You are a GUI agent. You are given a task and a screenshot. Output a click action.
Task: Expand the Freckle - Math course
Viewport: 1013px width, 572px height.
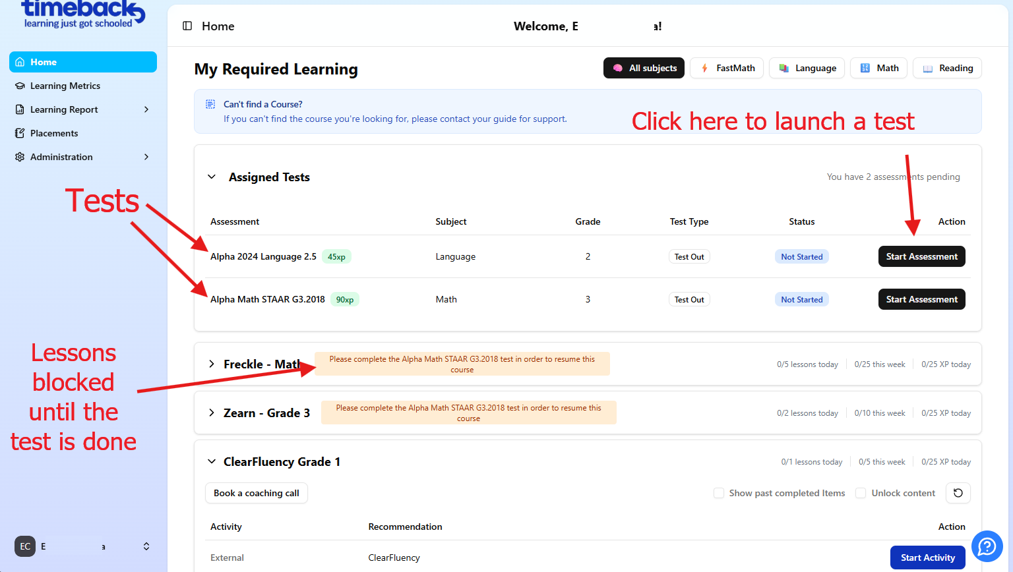(212, 364)
